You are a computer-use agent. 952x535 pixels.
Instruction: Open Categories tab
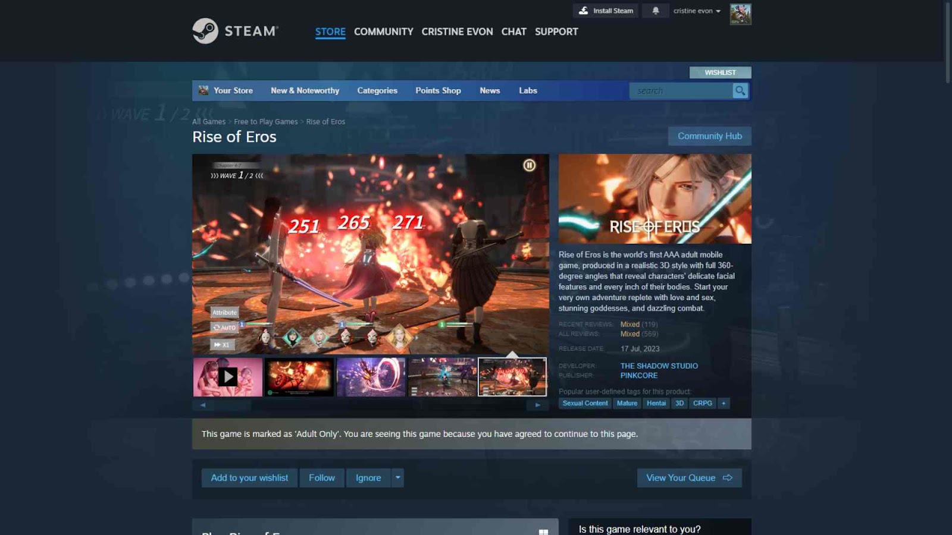click(377, 90)
